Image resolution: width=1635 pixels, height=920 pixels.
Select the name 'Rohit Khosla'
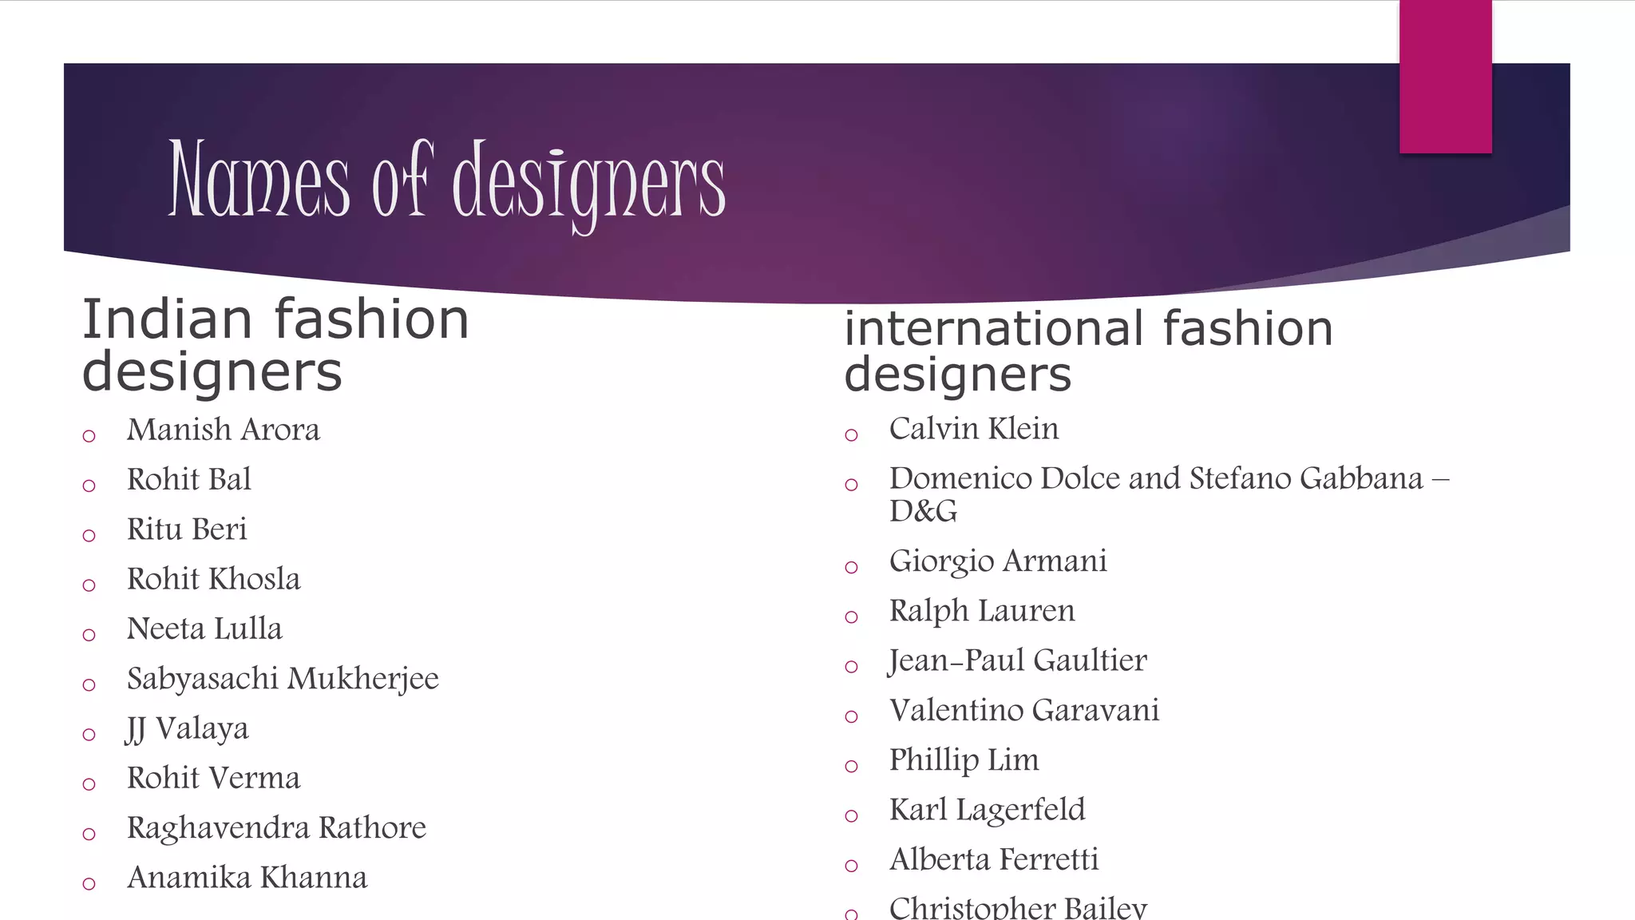tap(214, 579)
